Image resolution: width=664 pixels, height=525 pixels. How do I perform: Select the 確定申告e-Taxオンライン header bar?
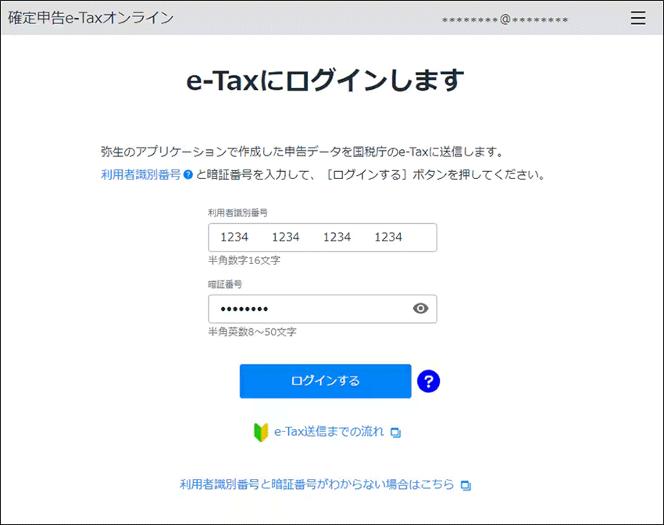(x=88, y=16)
